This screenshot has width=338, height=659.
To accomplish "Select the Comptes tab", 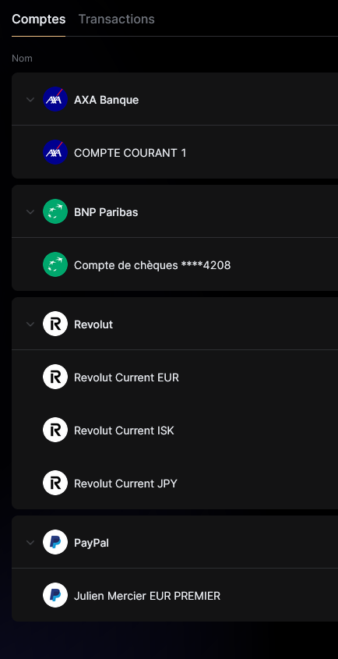I will 39,19.
